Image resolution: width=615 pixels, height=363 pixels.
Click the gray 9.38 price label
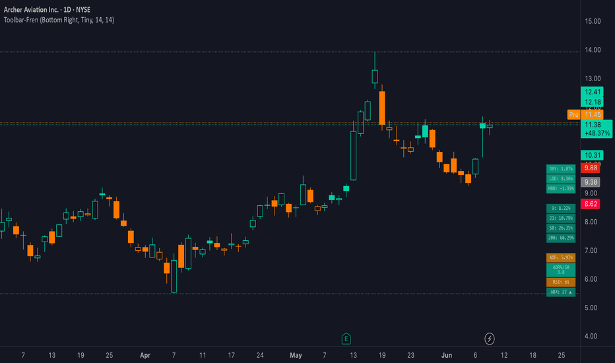tap(591, 182)
